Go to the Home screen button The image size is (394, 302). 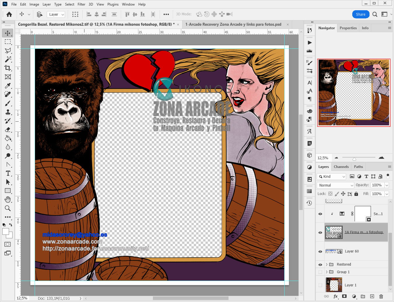coord(9,14)
